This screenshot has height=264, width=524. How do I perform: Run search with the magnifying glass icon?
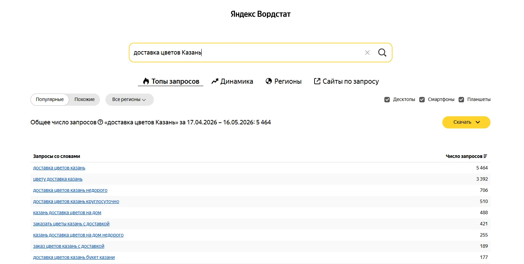(x=382, y=53)
